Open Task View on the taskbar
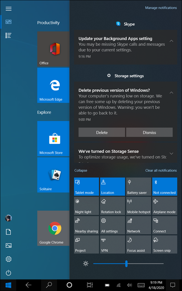The width and height of the screenshot is (182, 291). pos(90,285)
